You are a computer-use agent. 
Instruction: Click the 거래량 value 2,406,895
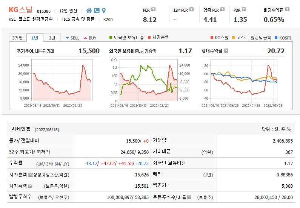283,141
